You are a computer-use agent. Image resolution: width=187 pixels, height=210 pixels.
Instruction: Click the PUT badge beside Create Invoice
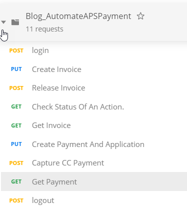16,69
